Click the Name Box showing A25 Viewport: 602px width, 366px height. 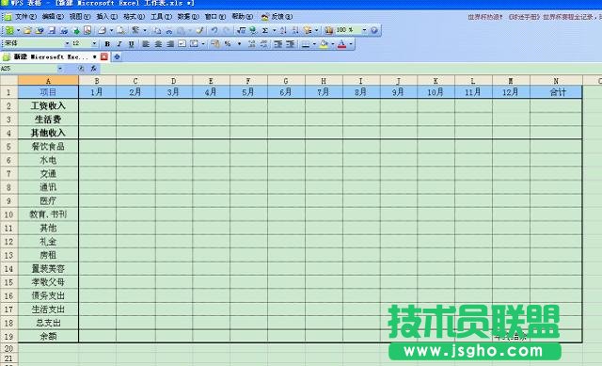[x=28, y=69]
